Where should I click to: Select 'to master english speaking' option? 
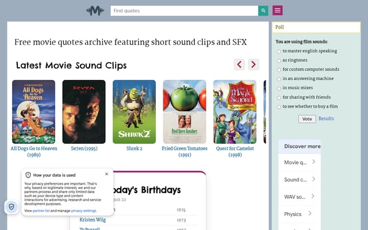pyautogui.click(x=279, y=51)
